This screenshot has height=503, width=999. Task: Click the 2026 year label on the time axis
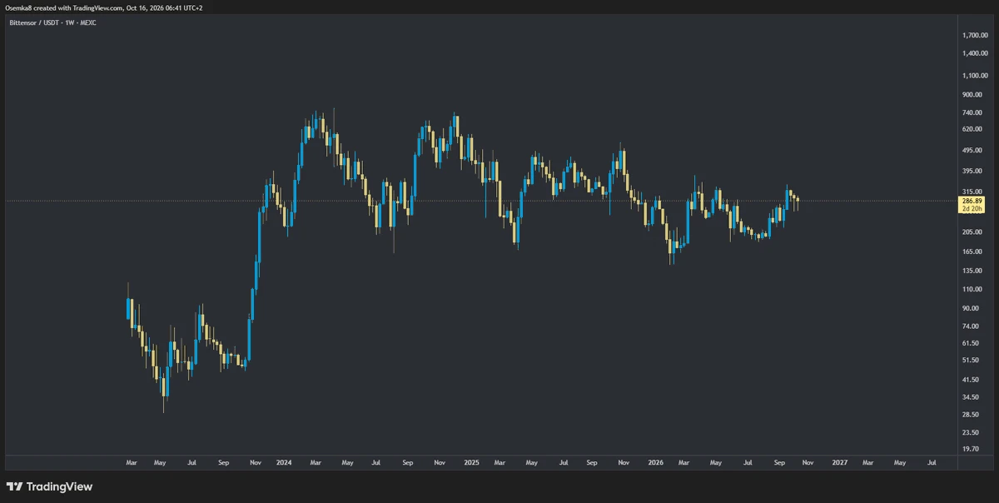[x=656, y=461]
